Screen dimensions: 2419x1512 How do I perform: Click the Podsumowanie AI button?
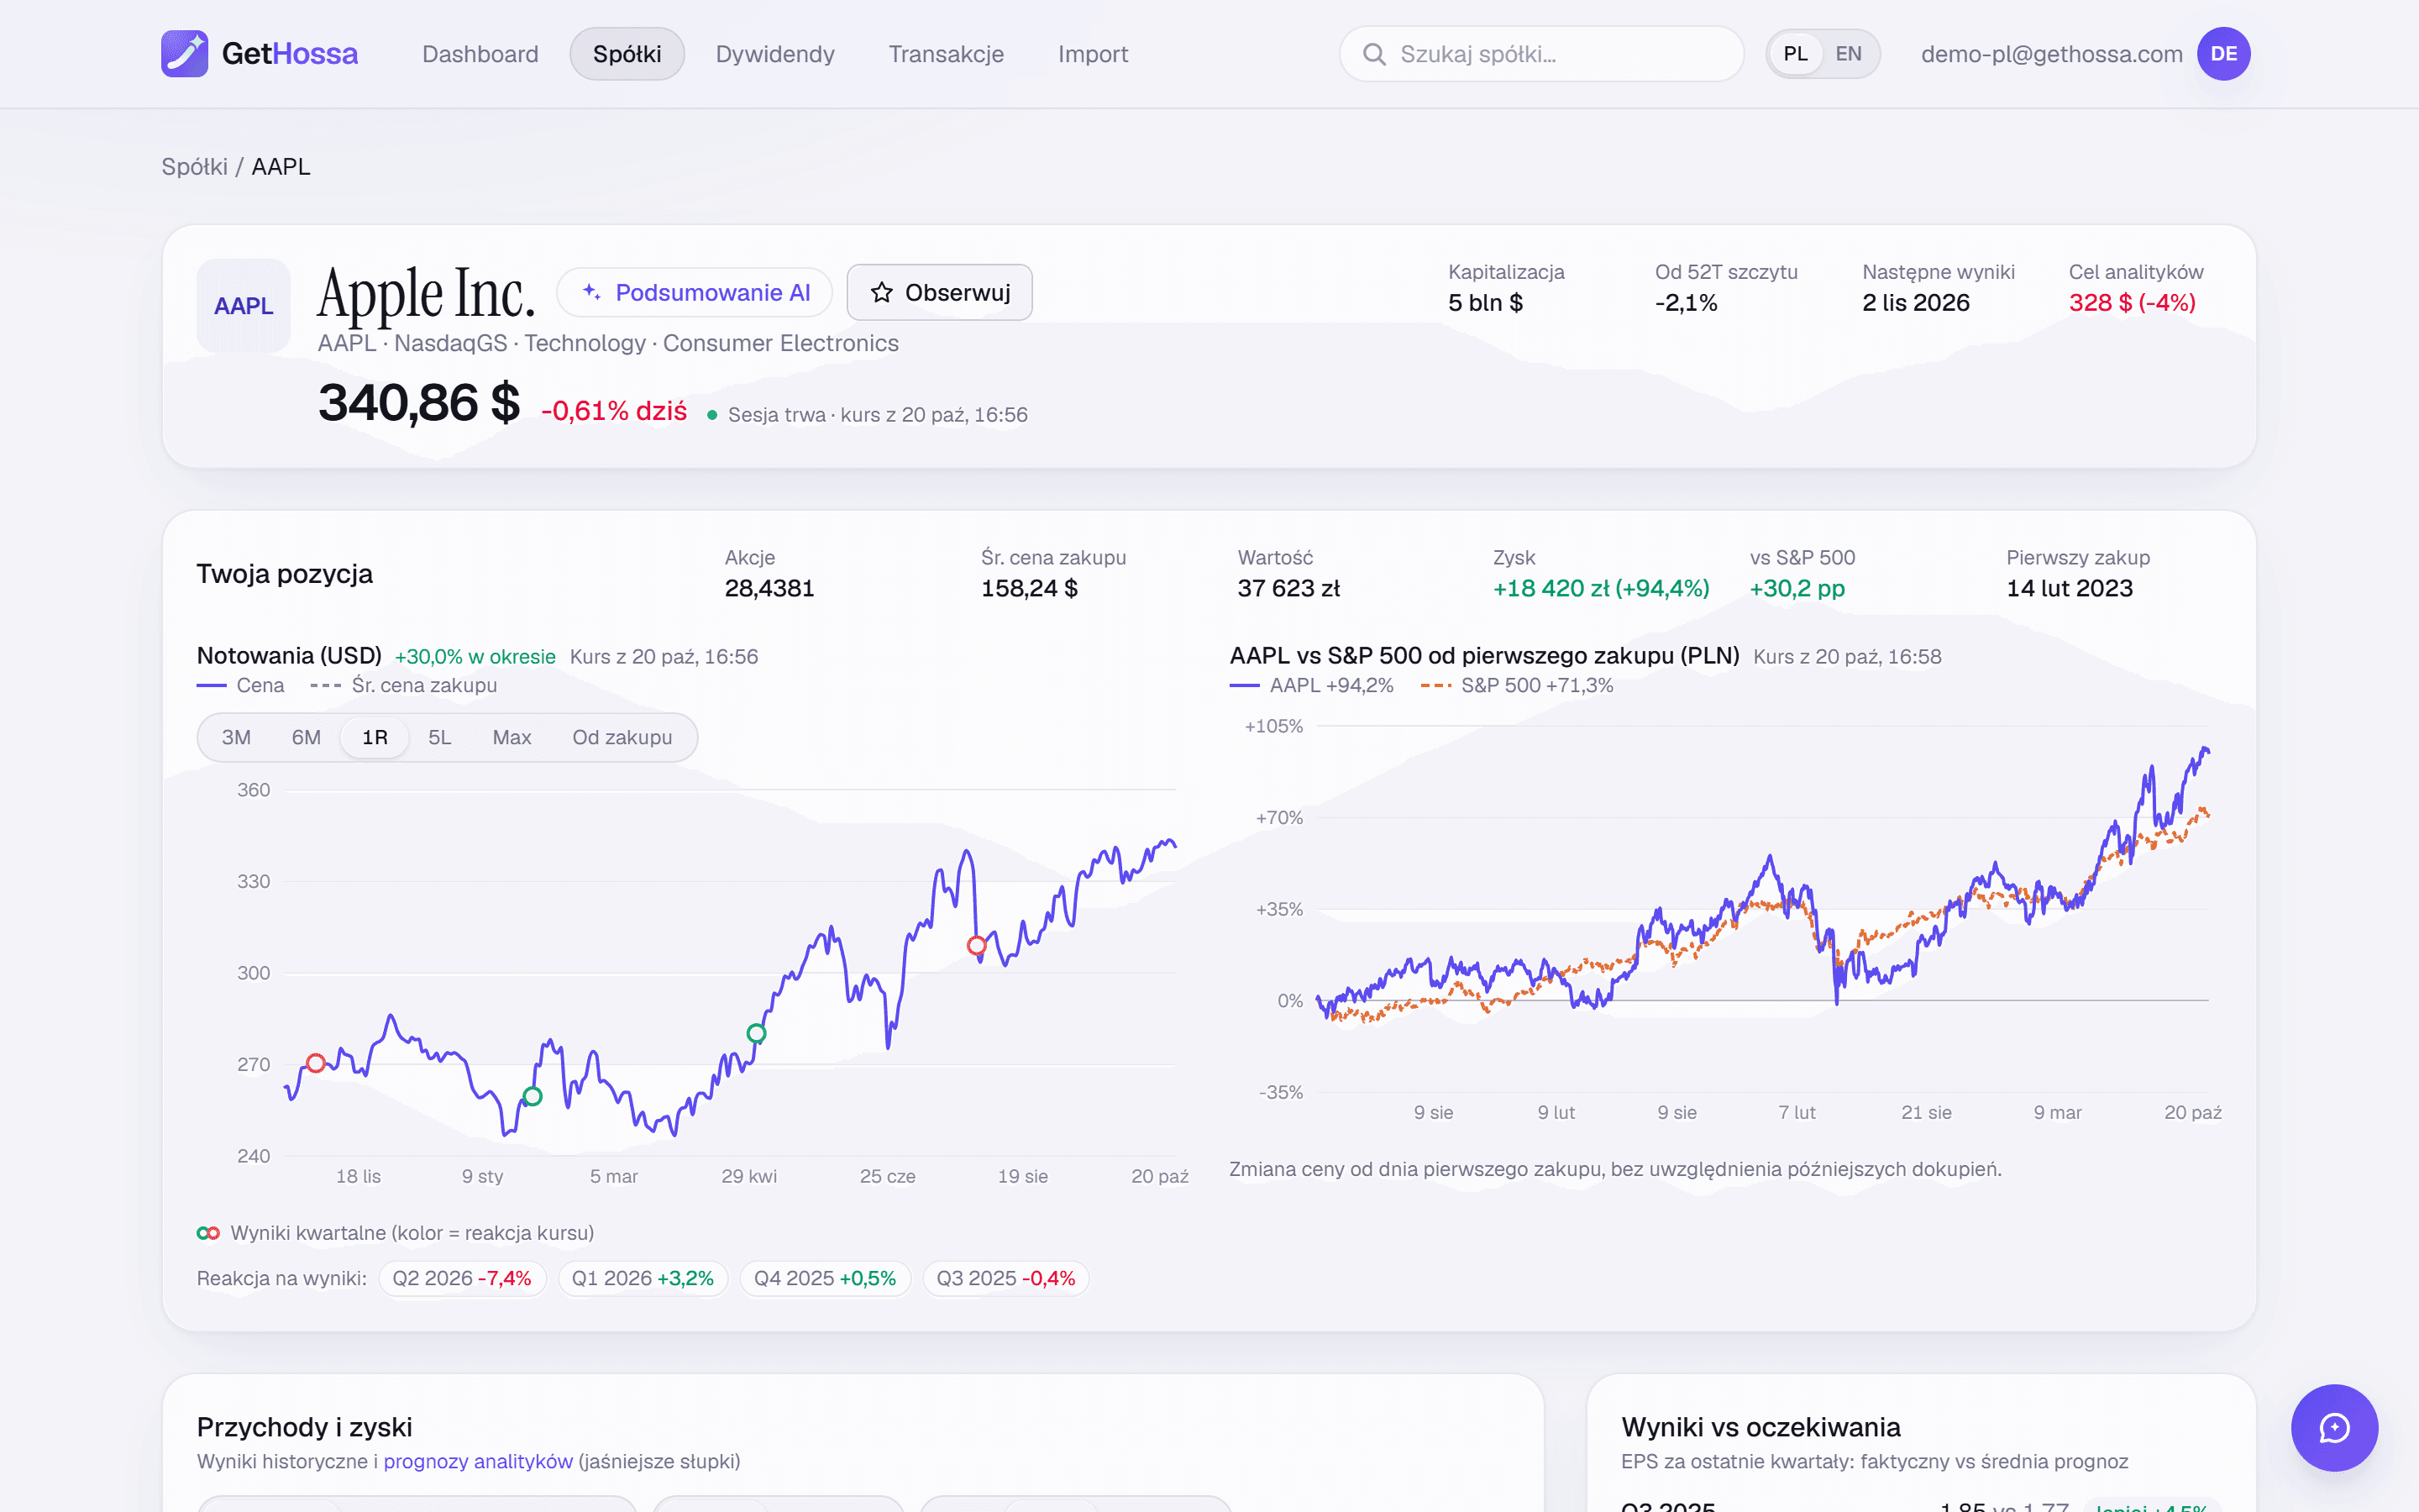point(695,292)
